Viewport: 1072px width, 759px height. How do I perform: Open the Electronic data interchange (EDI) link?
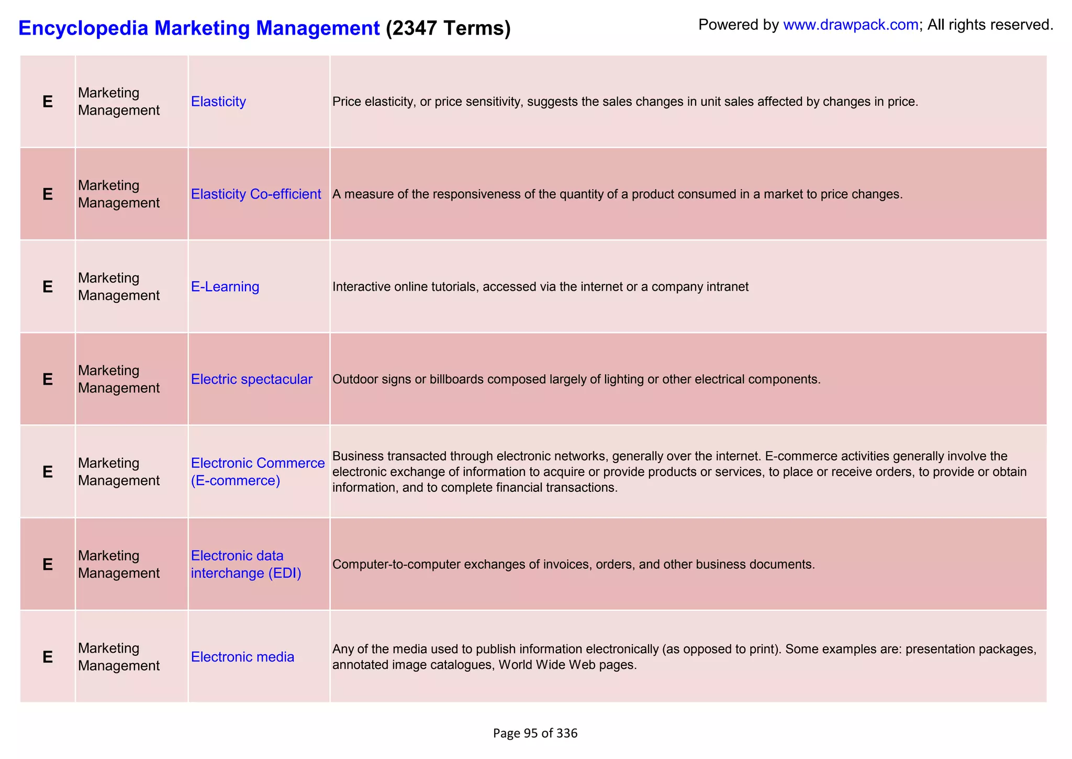246,564
